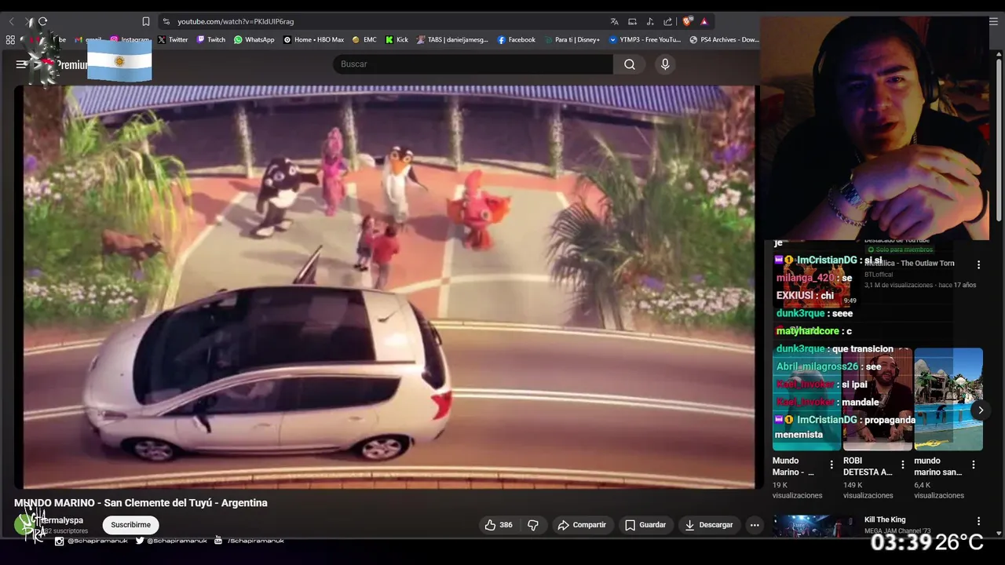Bookmark this page via the bookmark icon
The width and height of the screenshot is (1005, 565).
point(146,21)
